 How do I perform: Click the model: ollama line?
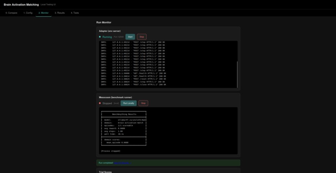pyautogui.click(x=125, y=120)
